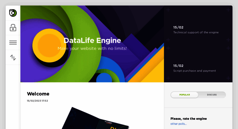Switch to the Discuss tab
The height and width of the screenshot is (129, 238).
pyautogui.click(x=212, y=95)
